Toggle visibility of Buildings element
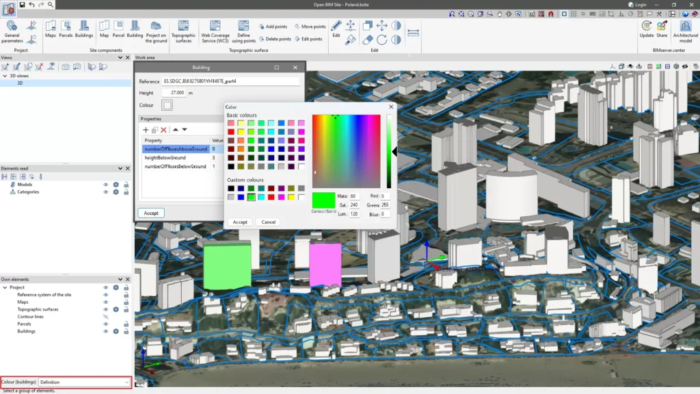Image resolution: width=700 pixels, height=394 pixels. click(x=106, y=331)
